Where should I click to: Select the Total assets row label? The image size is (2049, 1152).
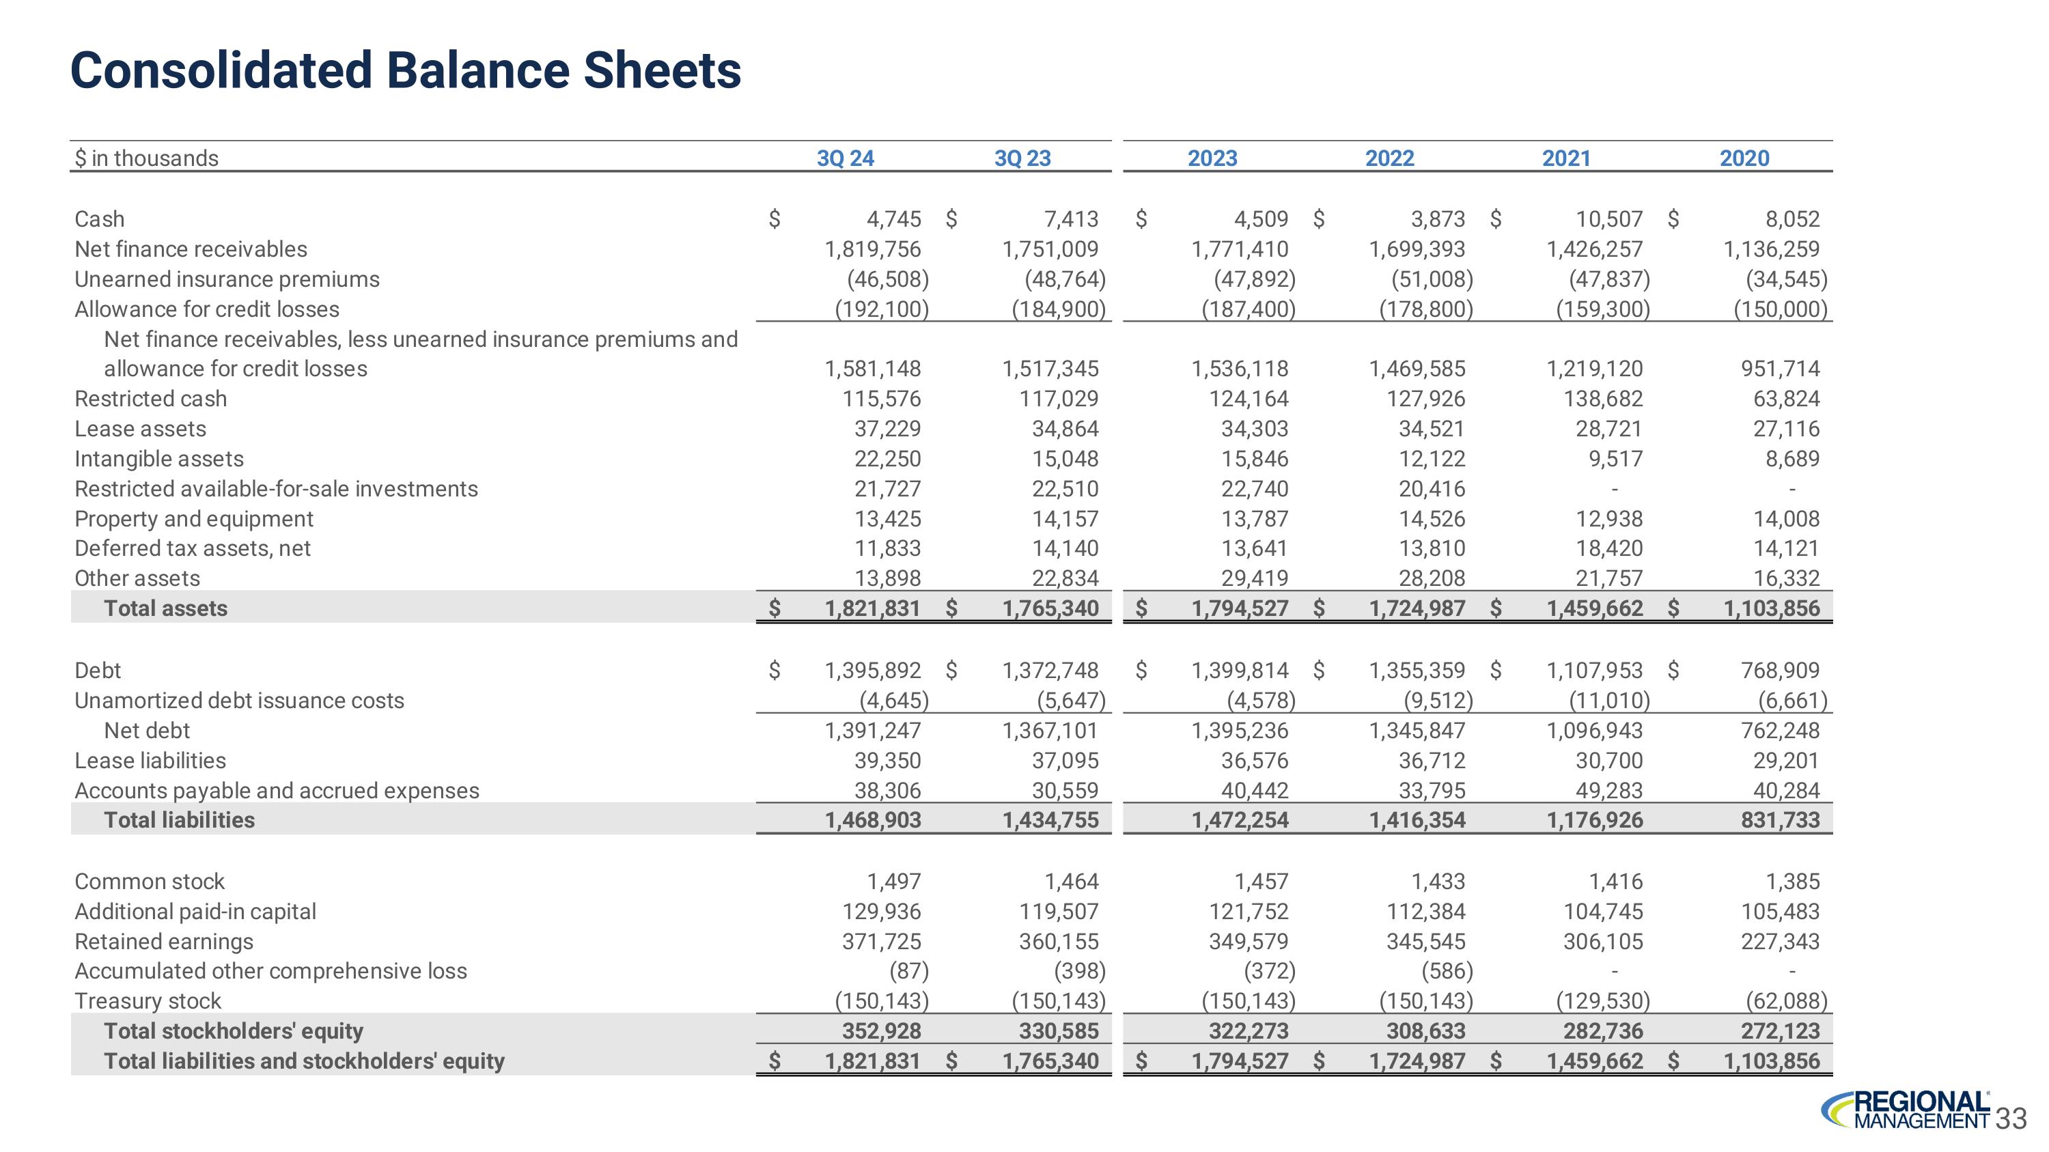tap(165, 608)
